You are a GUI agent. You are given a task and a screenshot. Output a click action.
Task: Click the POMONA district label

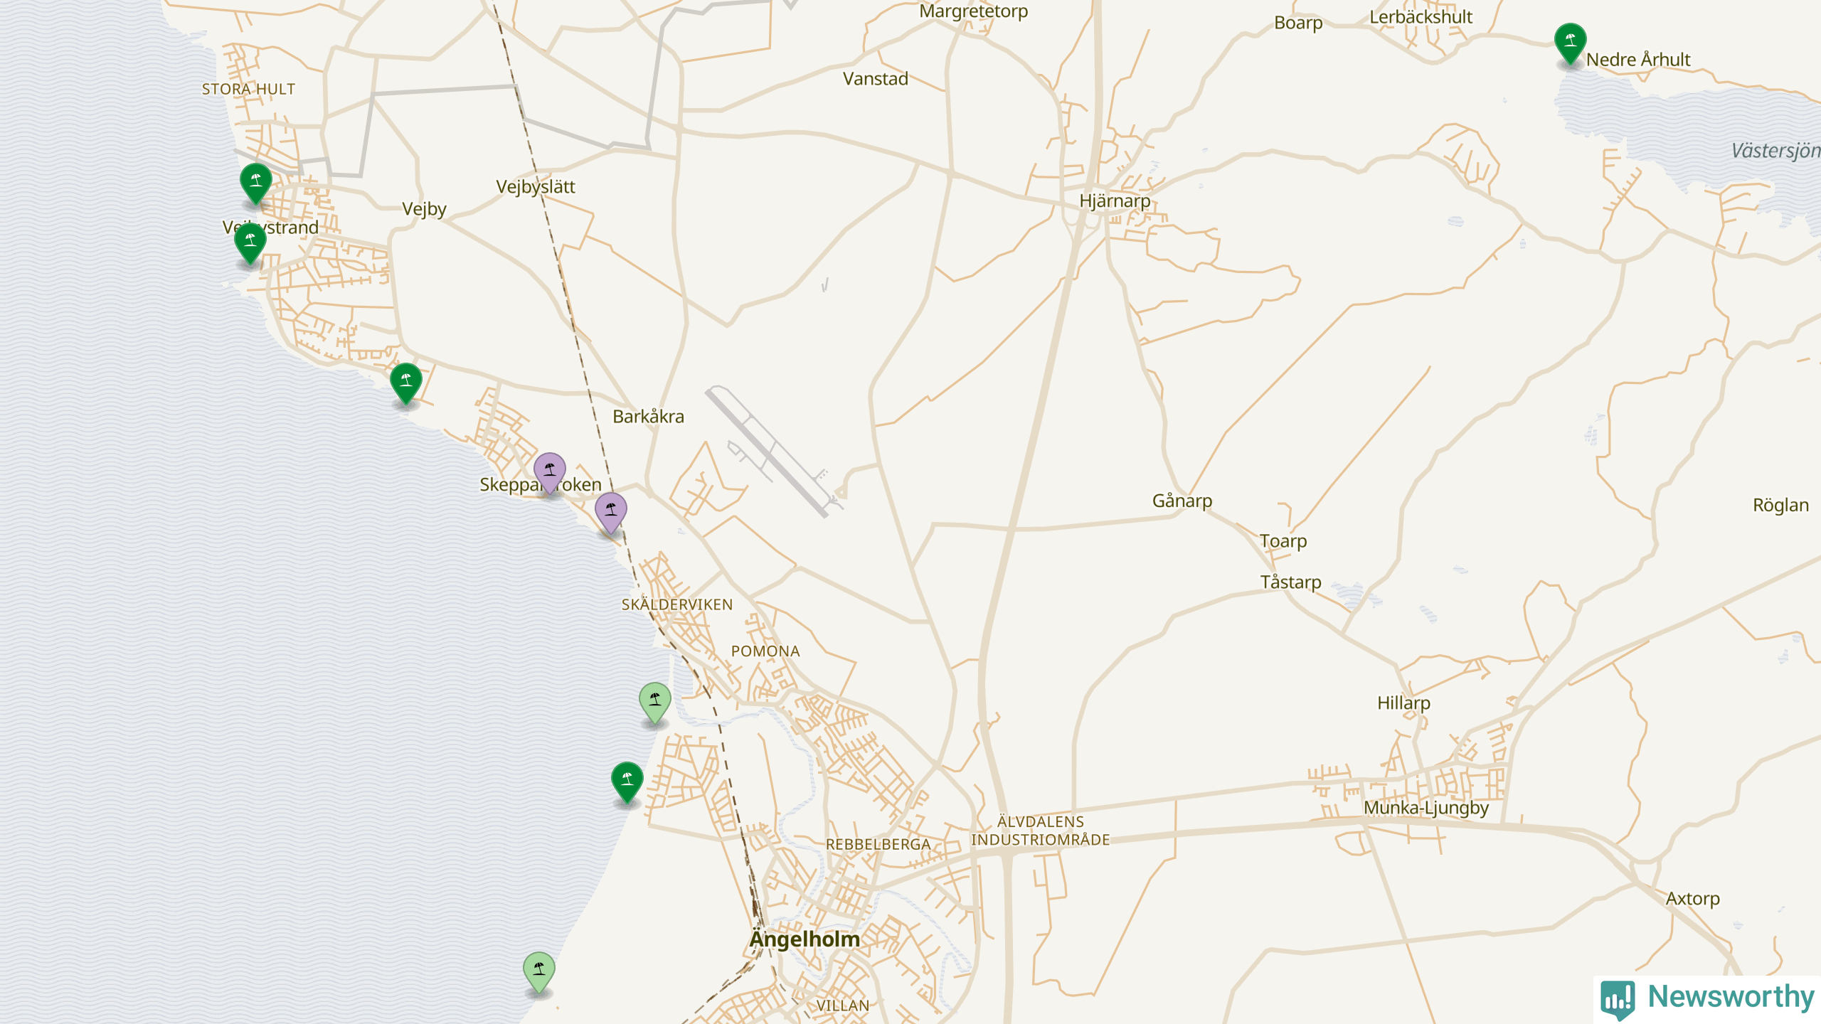pos(765,651)
